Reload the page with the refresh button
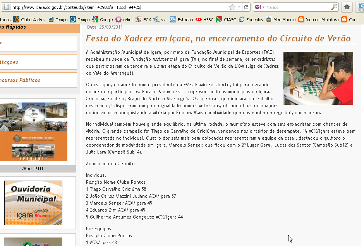The height and width of the screenshot is (246, 364). pos(246,7)
